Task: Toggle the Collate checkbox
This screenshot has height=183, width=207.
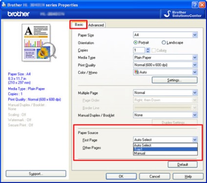Action: (153, 50)
